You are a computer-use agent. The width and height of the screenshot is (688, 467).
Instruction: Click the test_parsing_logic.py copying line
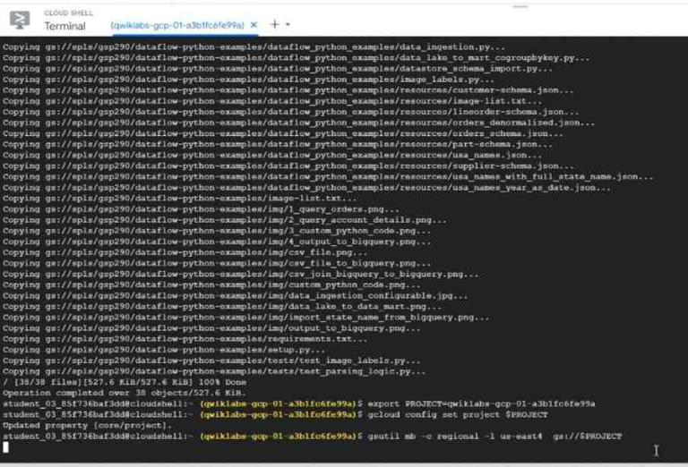click(214, 371)
